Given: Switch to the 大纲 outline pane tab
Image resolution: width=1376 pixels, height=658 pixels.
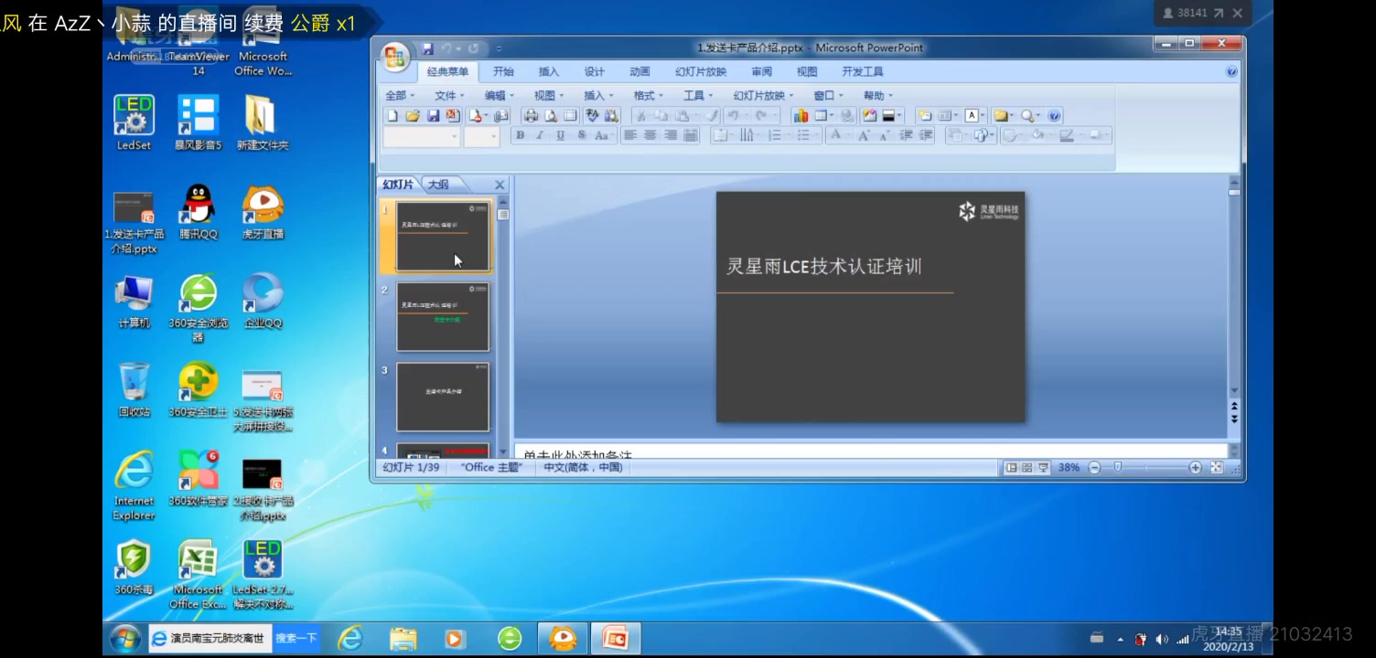Looking at the screenshot, I should 439,185.
